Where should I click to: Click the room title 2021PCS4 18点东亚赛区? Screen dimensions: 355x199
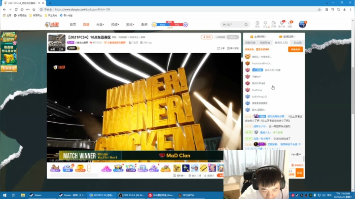[89, 37]
